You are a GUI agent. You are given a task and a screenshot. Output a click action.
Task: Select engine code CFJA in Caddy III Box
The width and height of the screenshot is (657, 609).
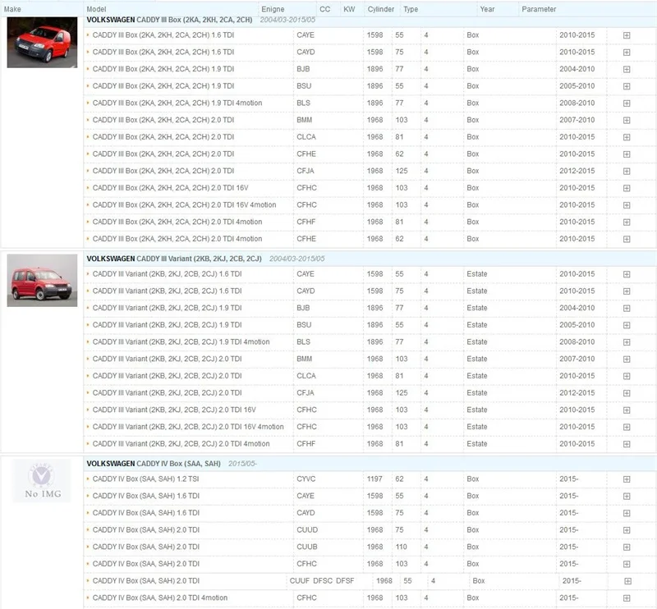click(x=305, y=171)
